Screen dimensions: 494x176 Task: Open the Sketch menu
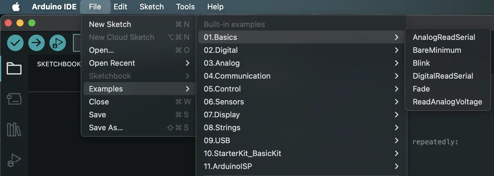[x=151, y=6]
